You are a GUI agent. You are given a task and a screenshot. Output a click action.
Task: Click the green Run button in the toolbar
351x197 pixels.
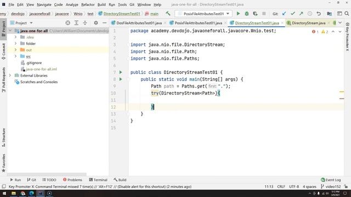coord(238,14)
